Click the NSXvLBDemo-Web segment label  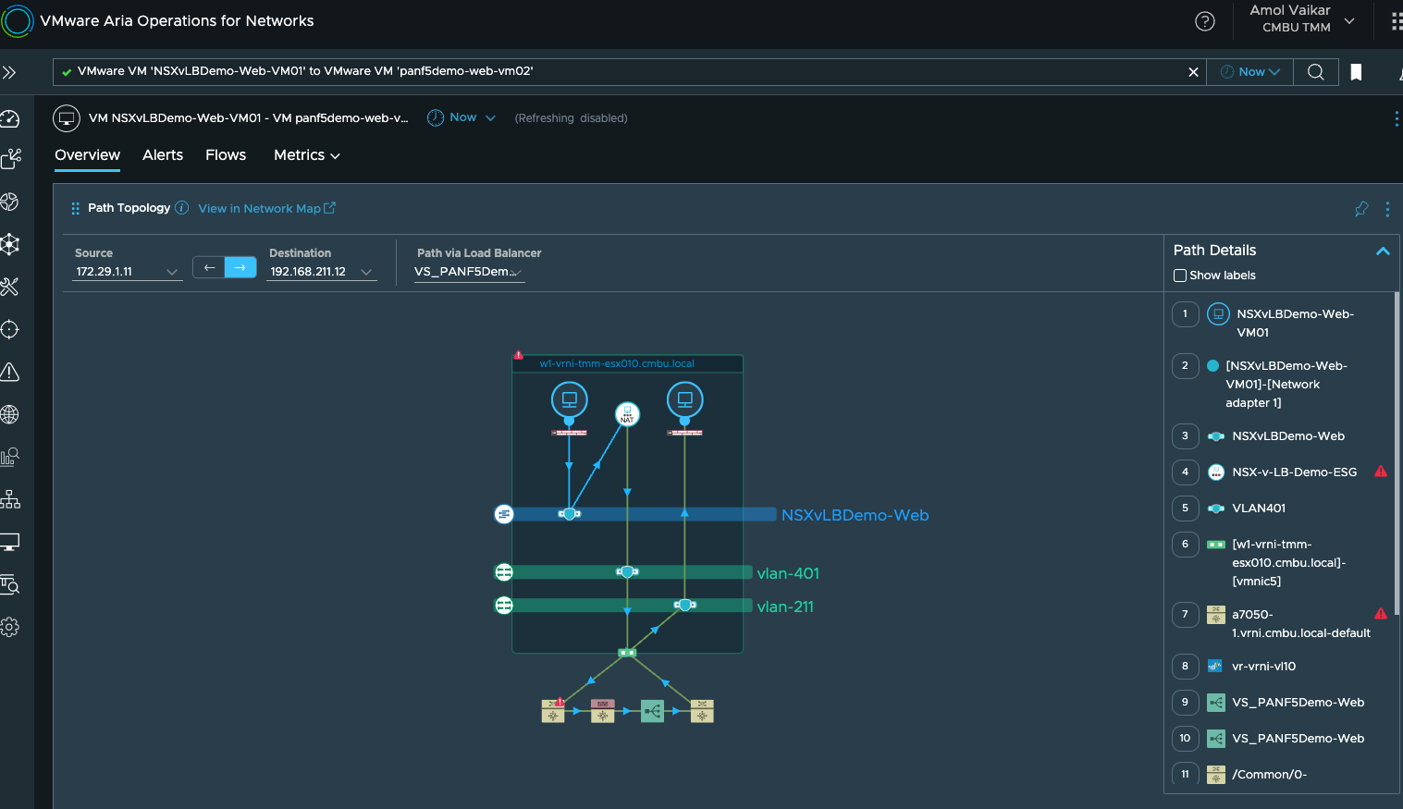[x=855, y=515]
